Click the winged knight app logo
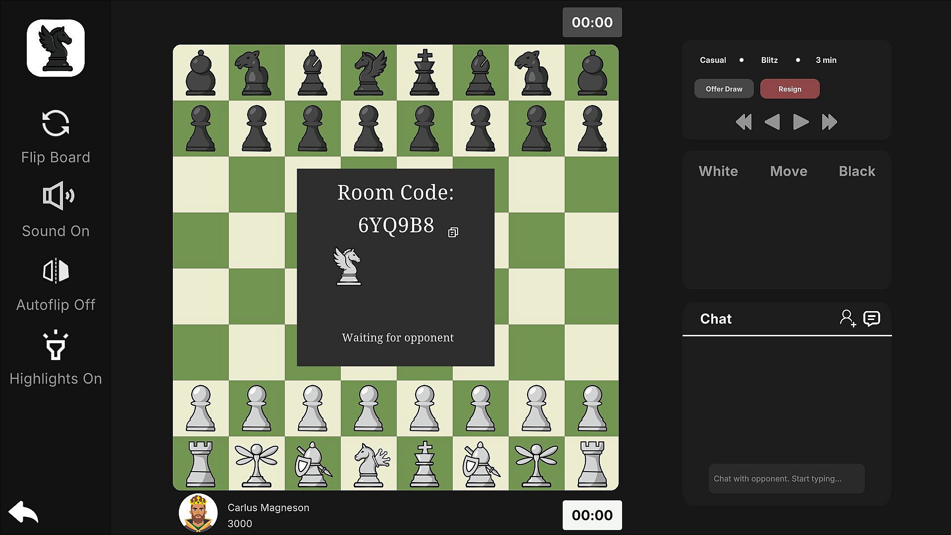951x535 pixels. [55, 48]
